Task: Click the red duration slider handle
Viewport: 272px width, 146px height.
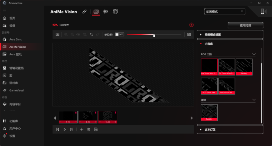Action: point(154,36)
